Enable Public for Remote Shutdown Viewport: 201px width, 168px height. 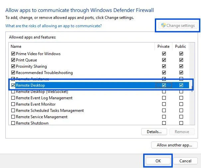181,123
